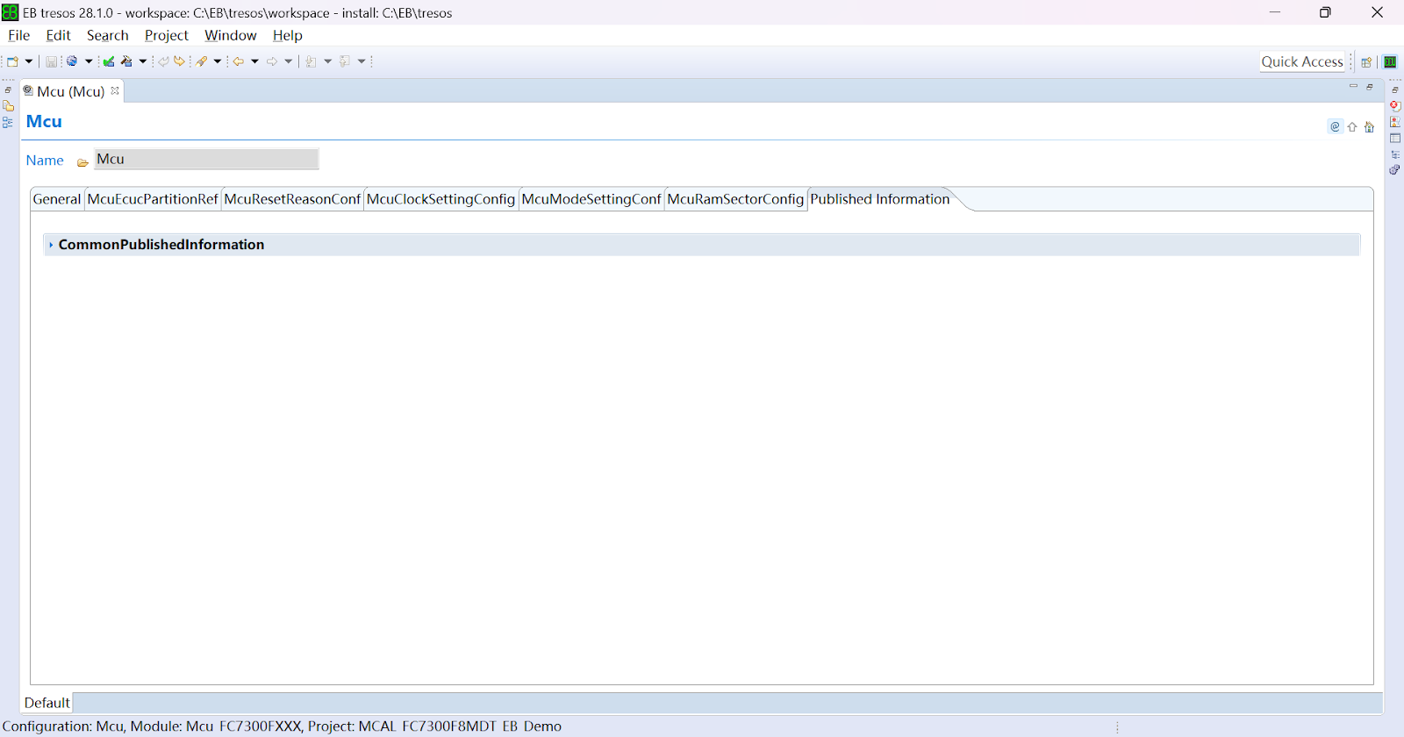Click the blue gear wizard toolbar icon
This screenshot has width=1404, height=737.
click(72, 61)
